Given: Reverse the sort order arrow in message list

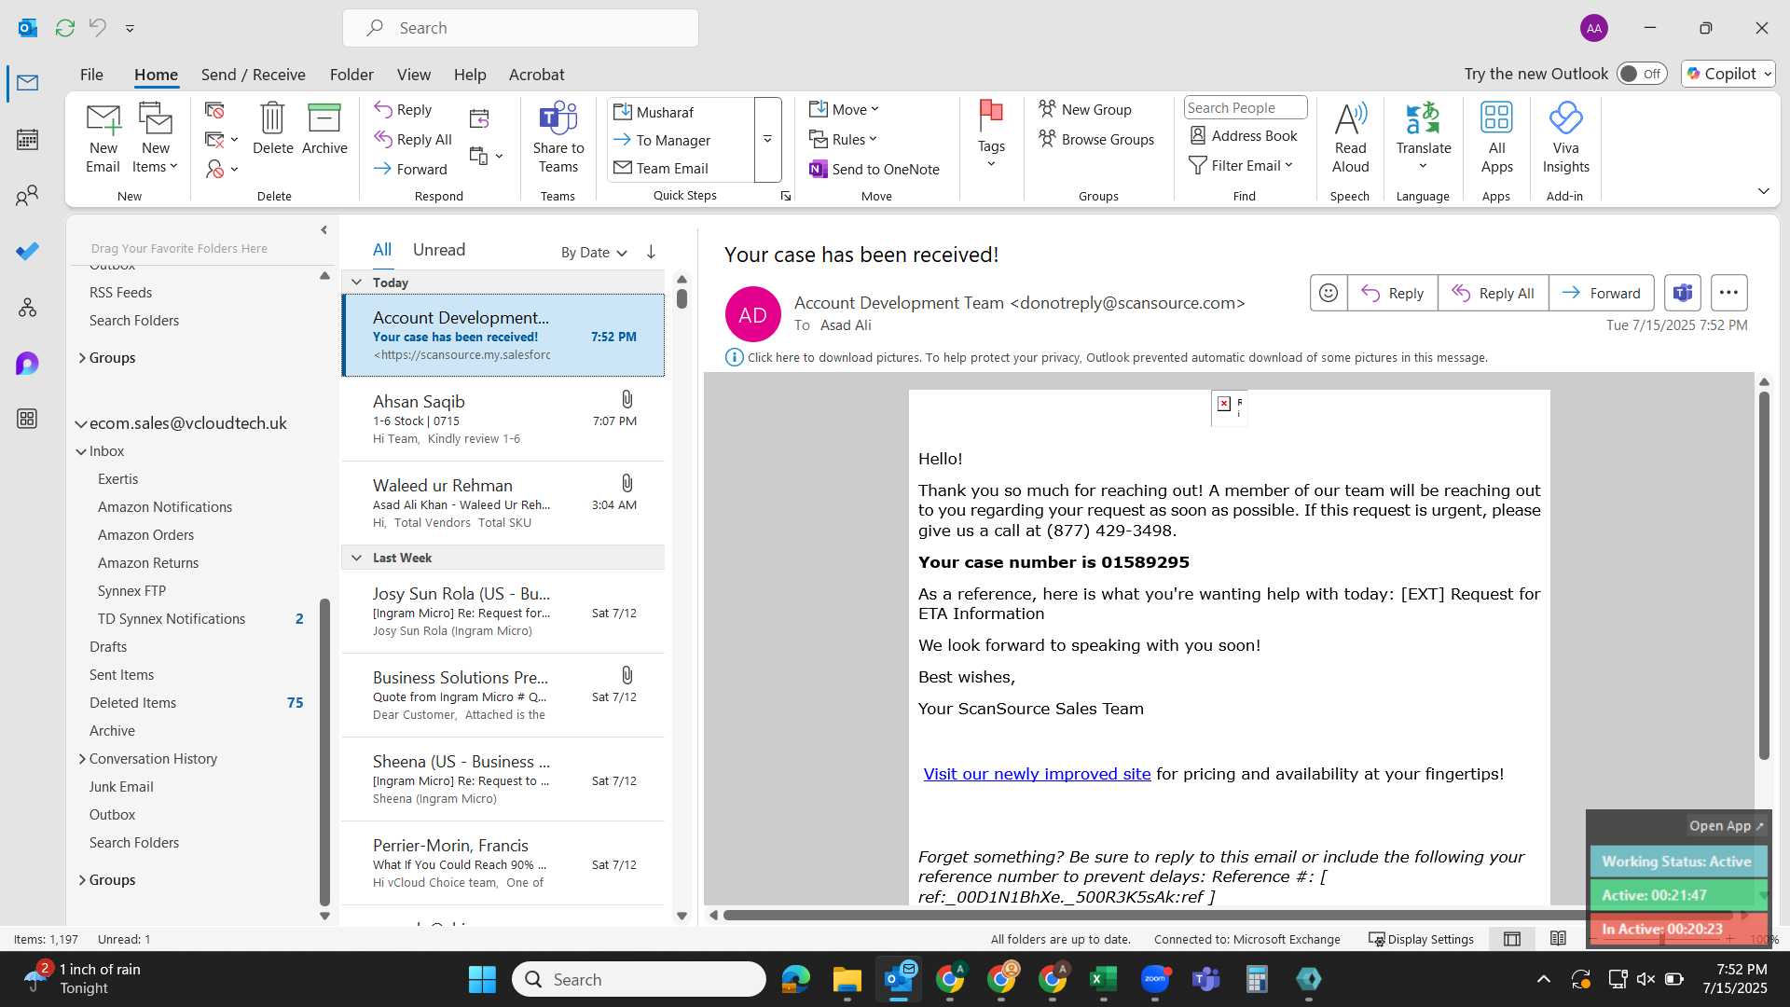Looking at the screenshot, I should (651, 252).
